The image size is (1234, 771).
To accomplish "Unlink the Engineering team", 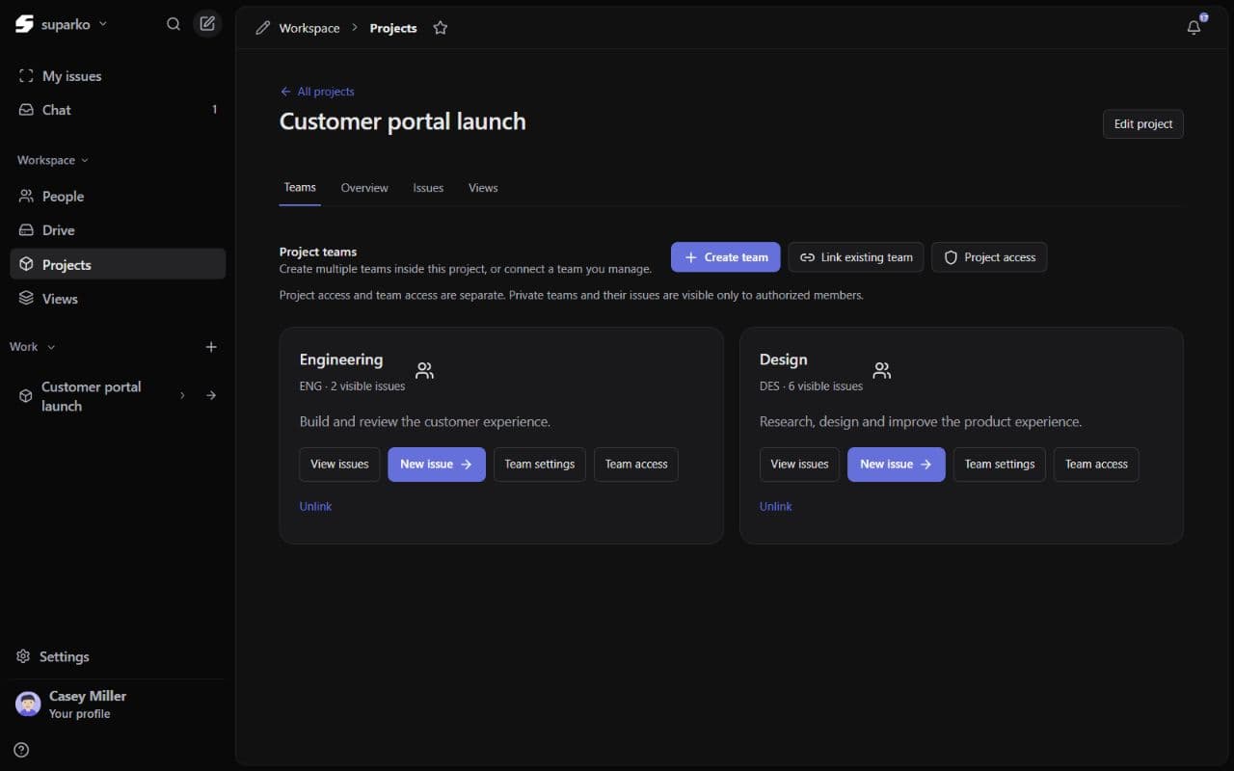I will point(315,506).
